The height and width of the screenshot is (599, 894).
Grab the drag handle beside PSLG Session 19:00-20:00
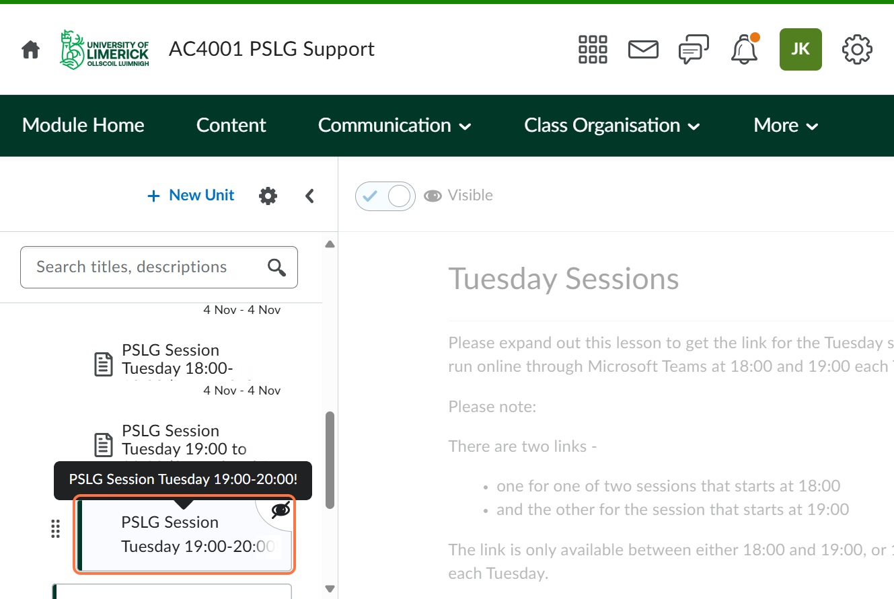pyautogui.click(x=56, y=529)
